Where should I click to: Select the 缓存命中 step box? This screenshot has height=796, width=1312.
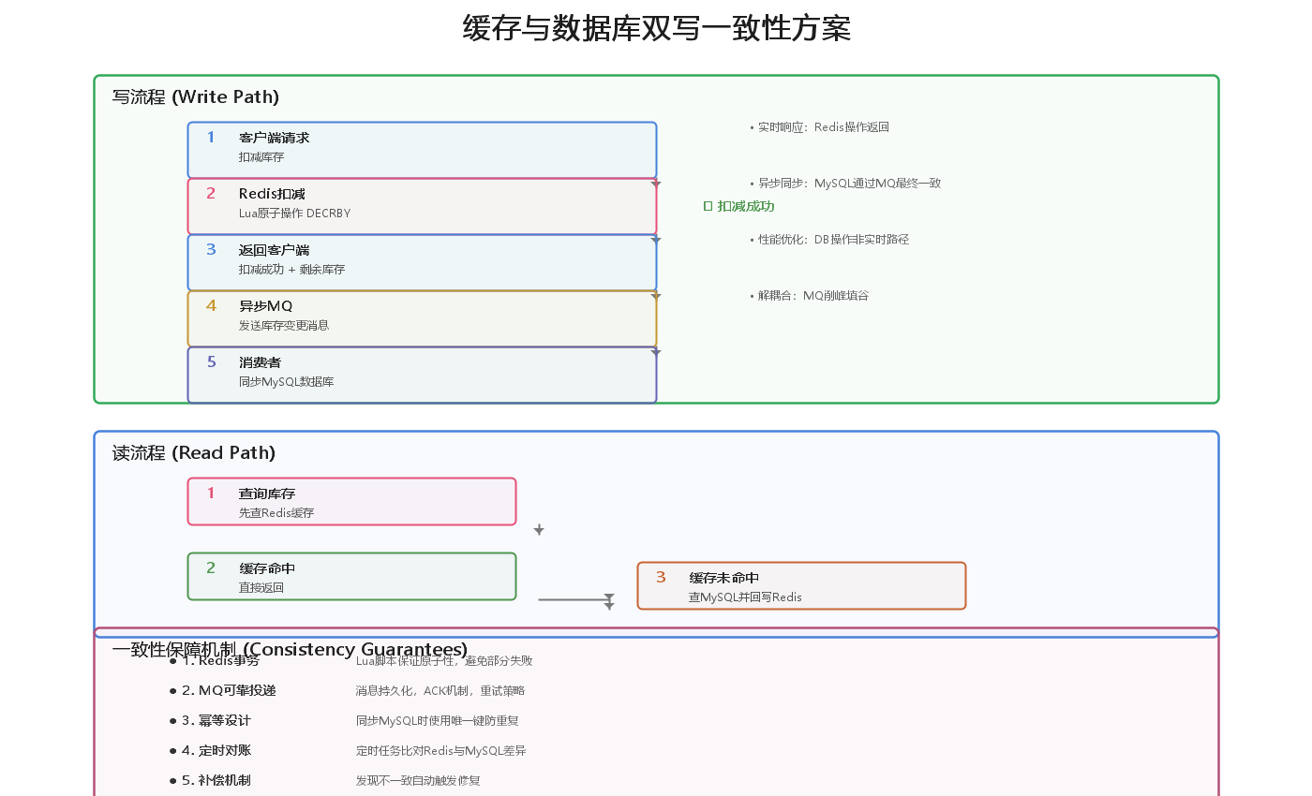click(x=351, y=576)
